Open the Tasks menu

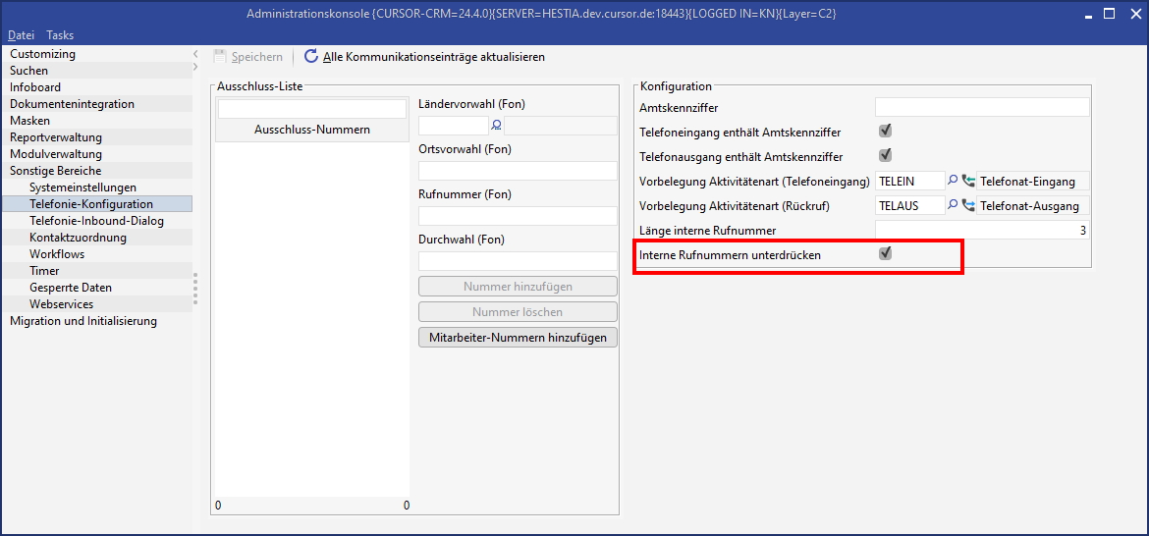pyautogui.click(x=60, y=35)
